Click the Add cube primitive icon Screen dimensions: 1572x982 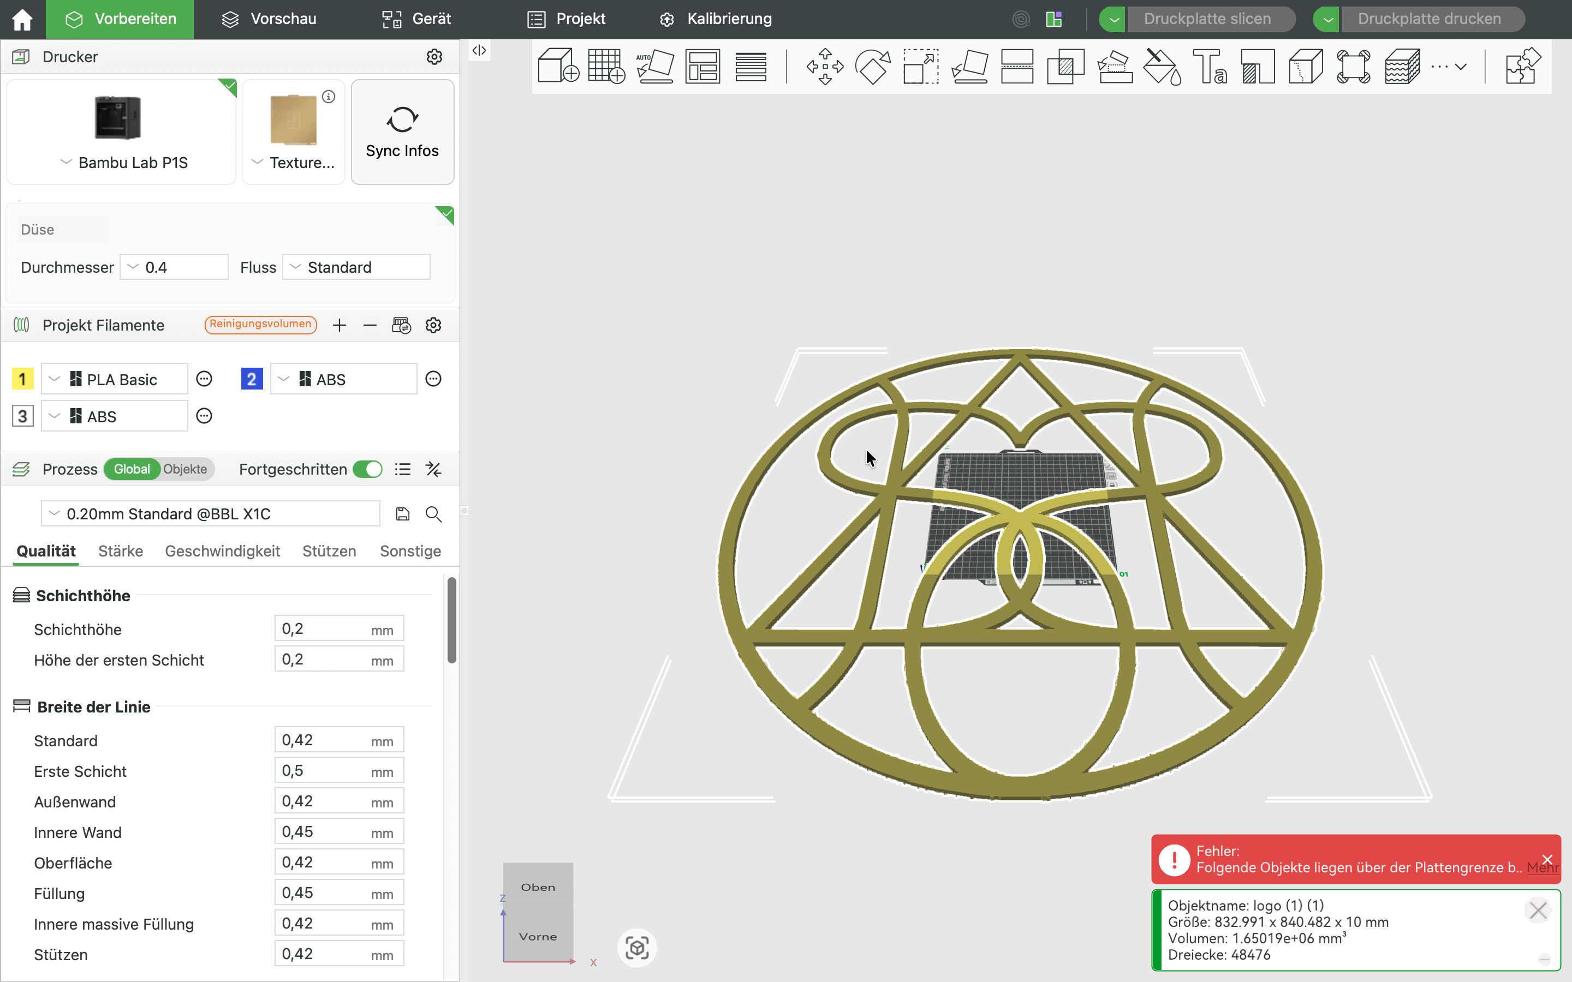click(558, 65)
